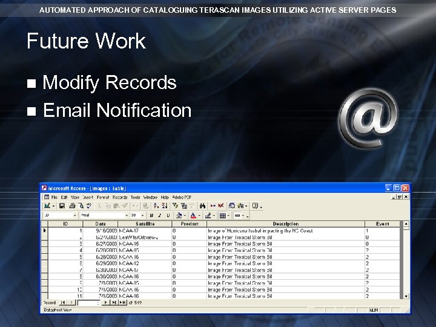Click the Undo arrow icon

pyautogui.click(x=135, y=206)
